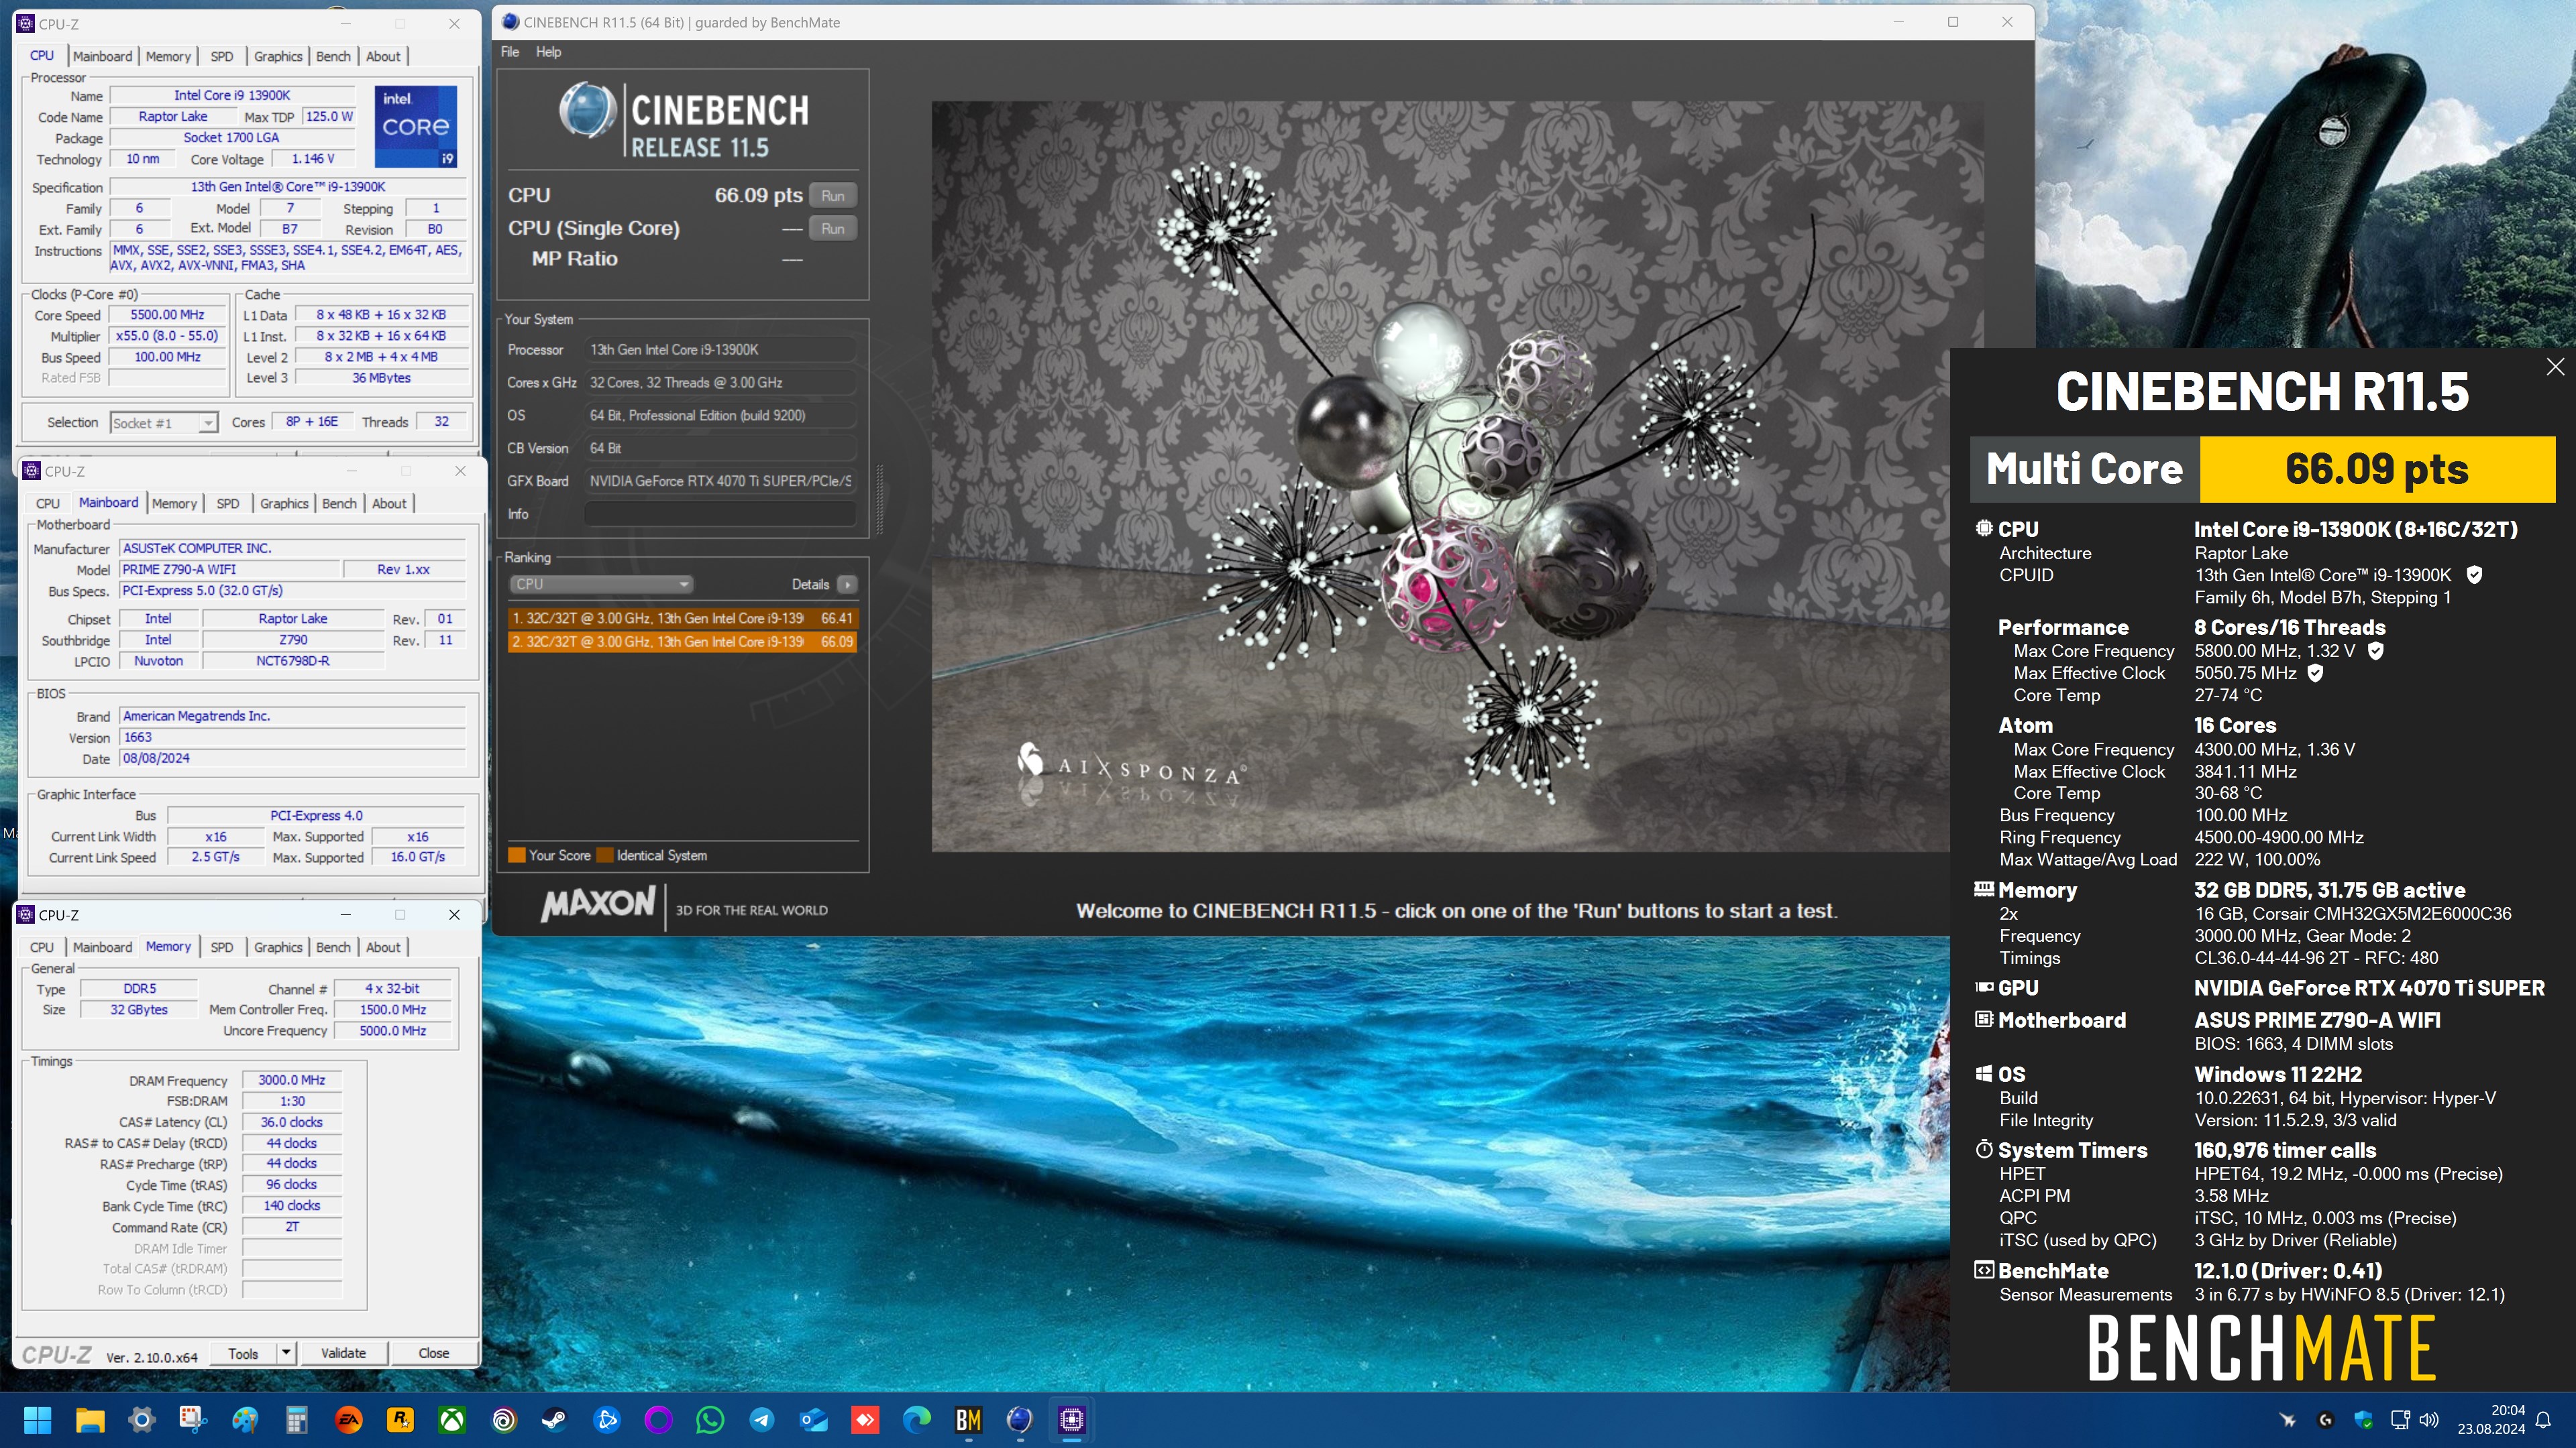Open Bench tab in middle CPU-Z window
Image resolution: width=2576 pixels, height=1448 pixels.
tap(339, 503)
